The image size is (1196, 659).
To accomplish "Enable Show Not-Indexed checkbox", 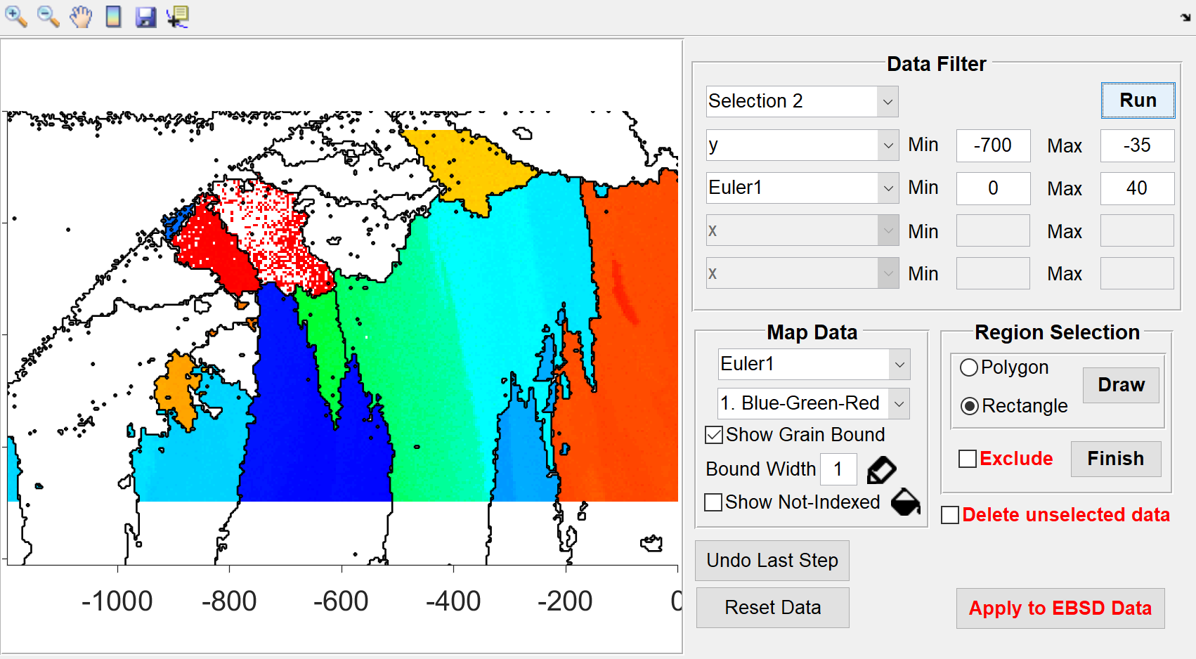I will (x=713, y=502).
